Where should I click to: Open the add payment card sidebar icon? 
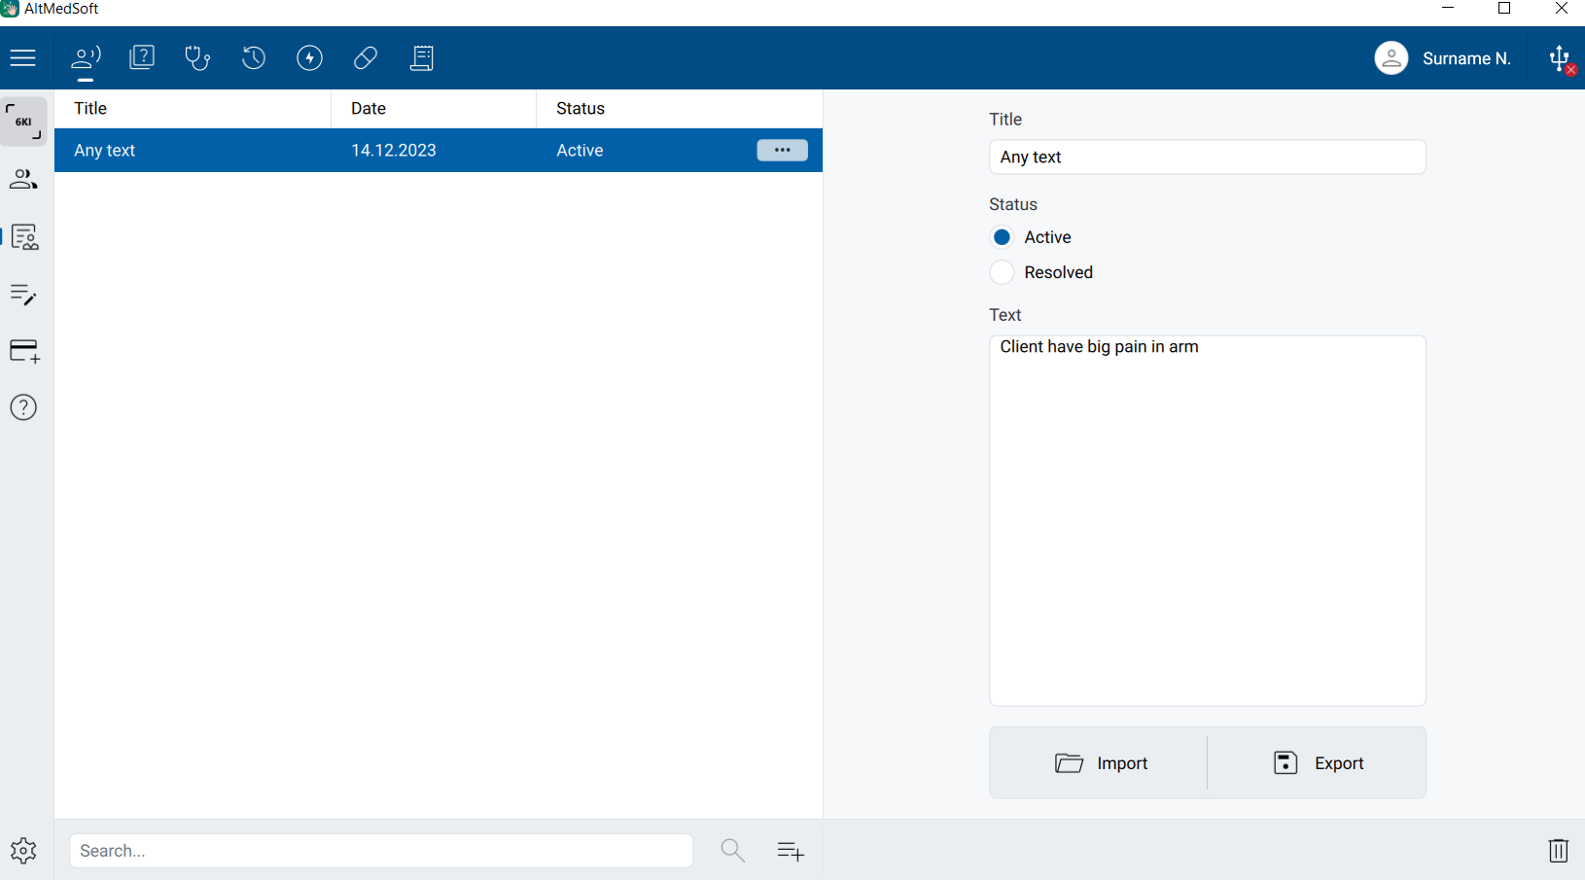[24, 351]
